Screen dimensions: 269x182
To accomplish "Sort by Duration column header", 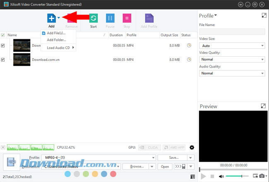I will pos(116,35).
